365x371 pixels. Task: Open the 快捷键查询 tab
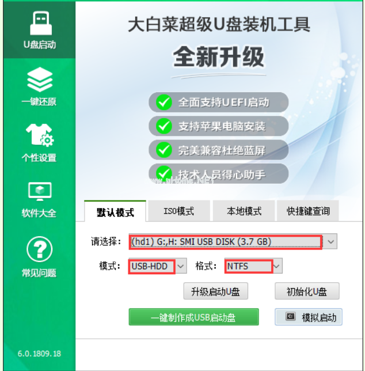(308, 211)
